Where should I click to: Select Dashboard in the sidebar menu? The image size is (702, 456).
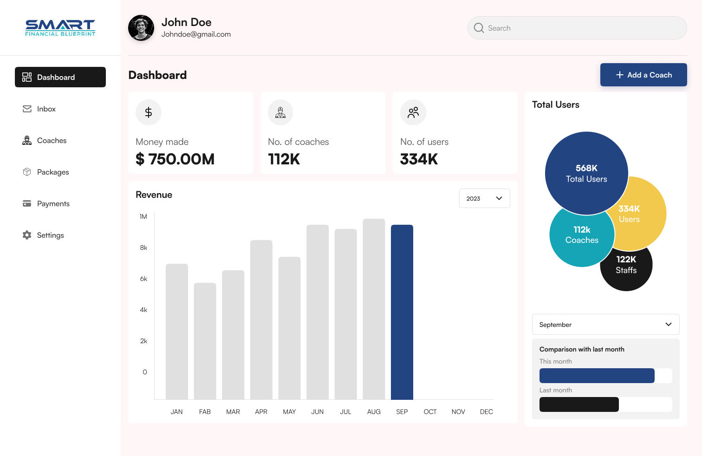(60, 77)
